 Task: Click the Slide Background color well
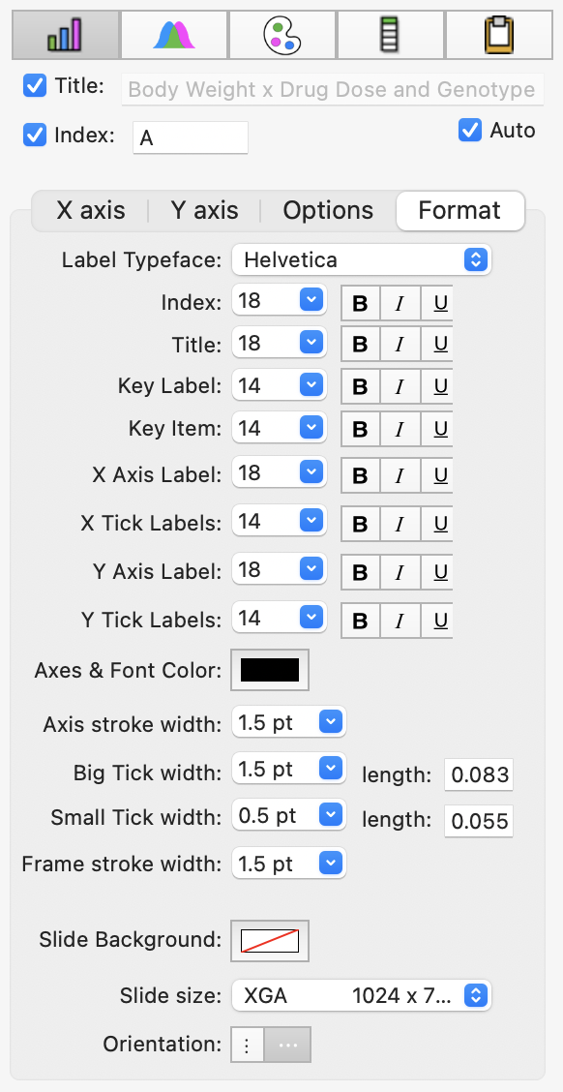click(x=270, y=941)
